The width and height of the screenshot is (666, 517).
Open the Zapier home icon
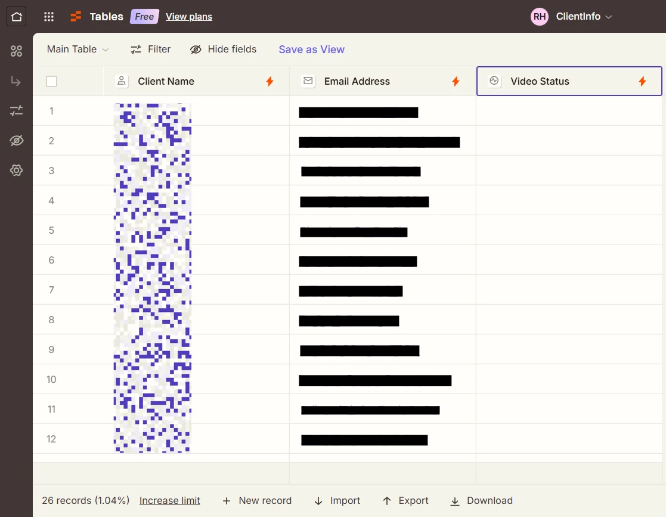(x=17, y=17)
